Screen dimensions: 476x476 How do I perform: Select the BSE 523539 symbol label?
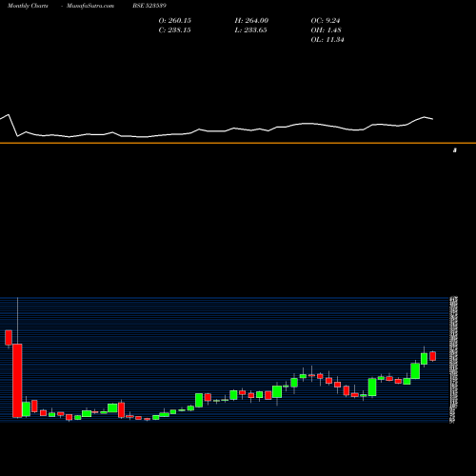pos(149,6)
